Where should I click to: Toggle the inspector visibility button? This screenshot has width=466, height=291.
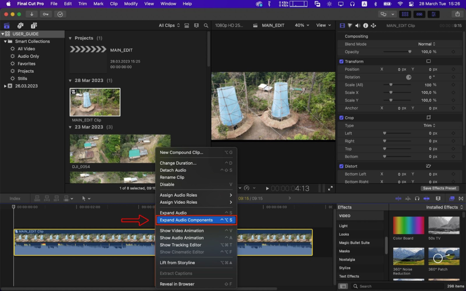pyautogui.click(x=434, y=14)
